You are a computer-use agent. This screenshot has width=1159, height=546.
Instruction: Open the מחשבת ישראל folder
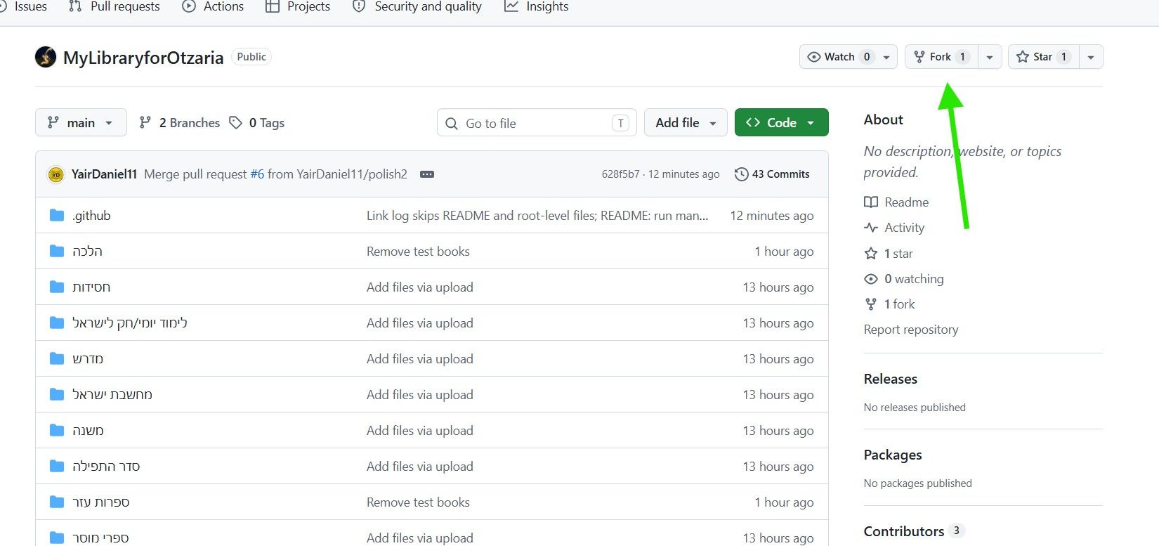click(112, 394)
